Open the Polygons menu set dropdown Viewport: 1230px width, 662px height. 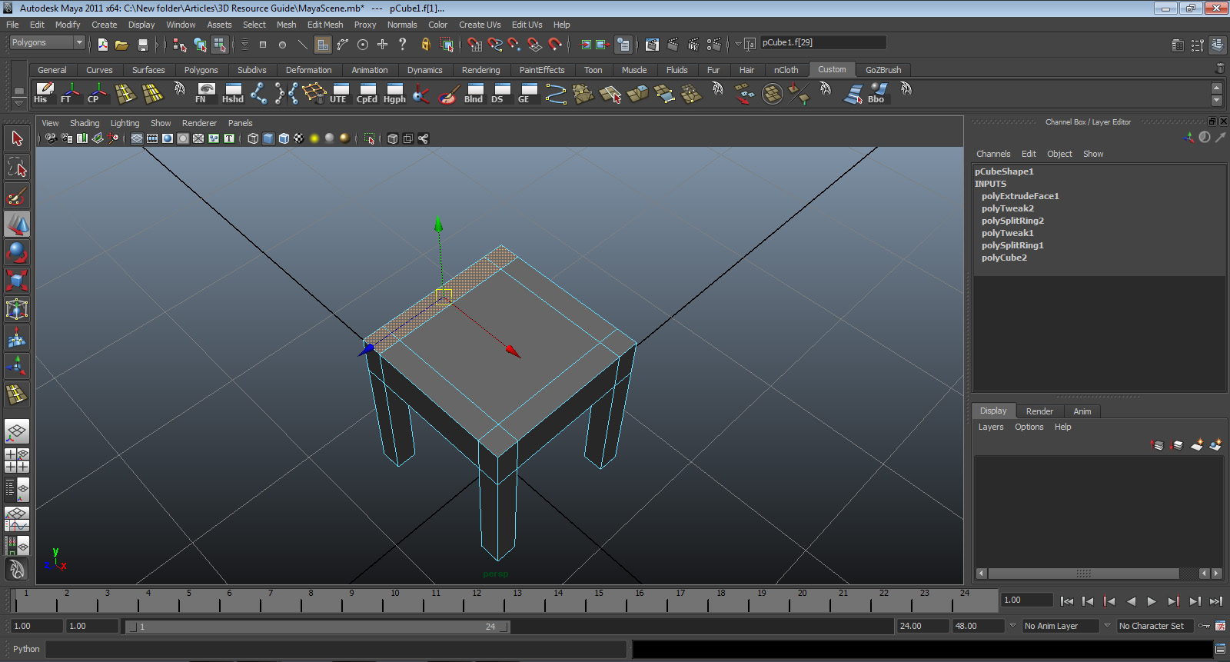click(x=47, y=43)
